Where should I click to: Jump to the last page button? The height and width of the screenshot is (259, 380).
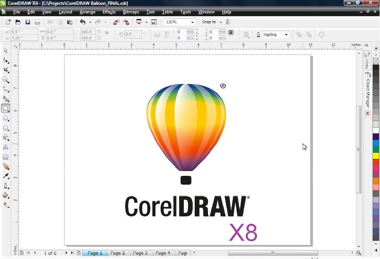(72, 253)
